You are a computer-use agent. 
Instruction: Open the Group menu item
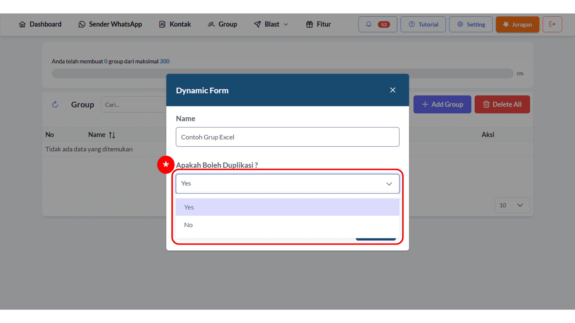click(x=223, y=24)
